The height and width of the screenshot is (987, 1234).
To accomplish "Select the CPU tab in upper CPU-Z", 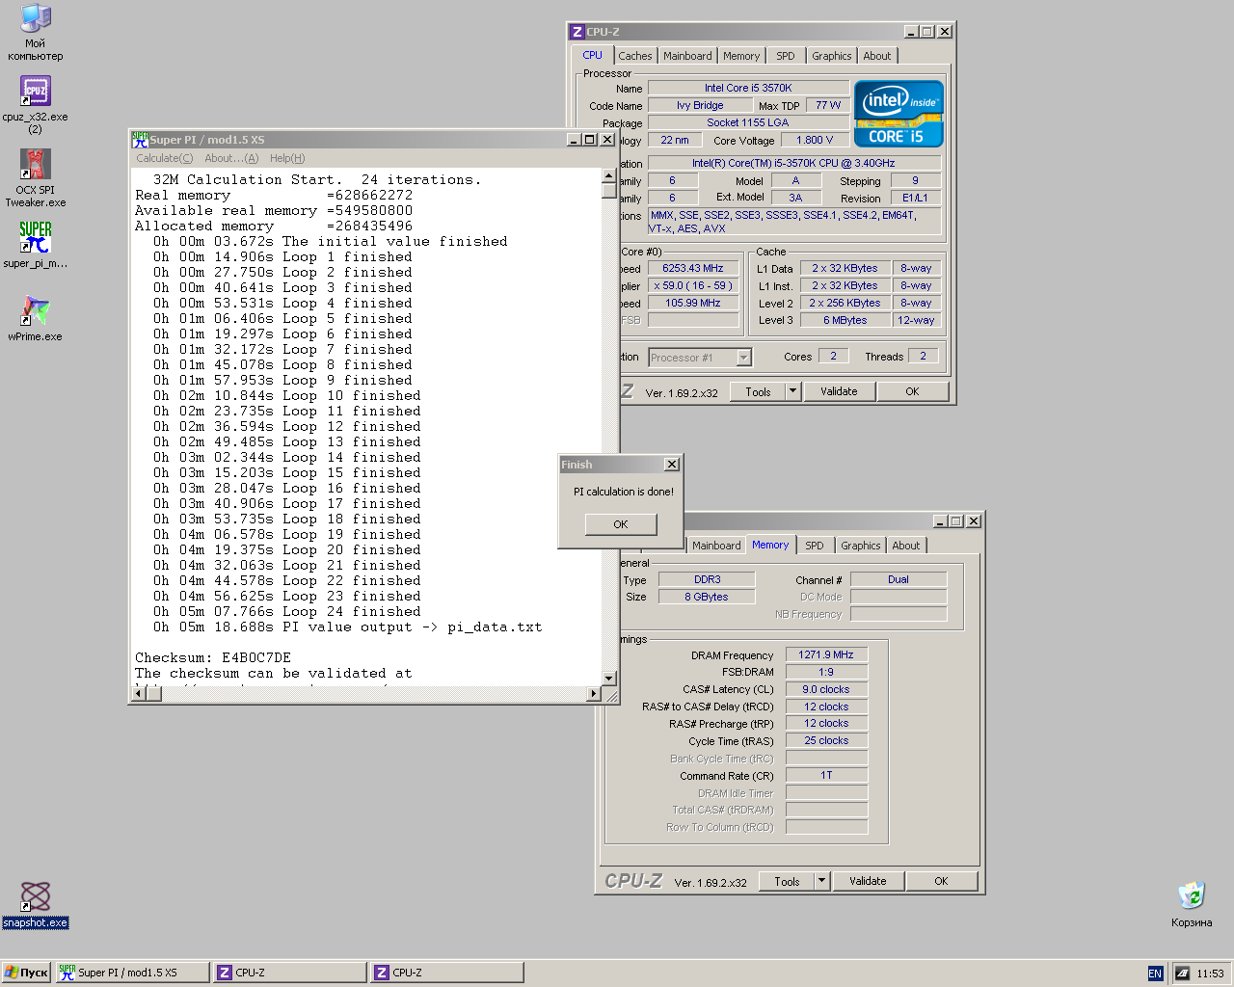I will pos(592,55).
